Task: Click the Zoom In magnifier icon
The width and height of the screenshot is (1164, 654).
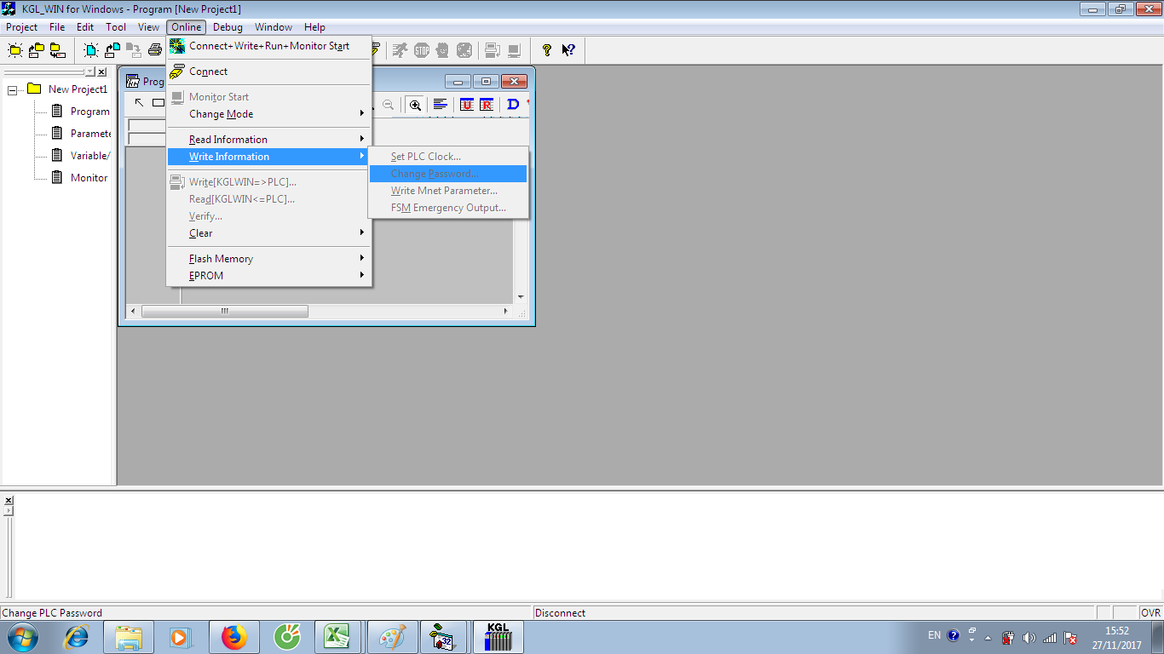Action: pos(415,105)
